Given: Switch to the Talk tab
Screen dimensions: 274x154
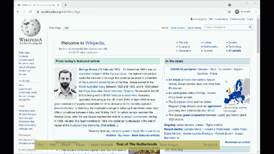Looking at the screenshot, I should [x=67, y=28].
